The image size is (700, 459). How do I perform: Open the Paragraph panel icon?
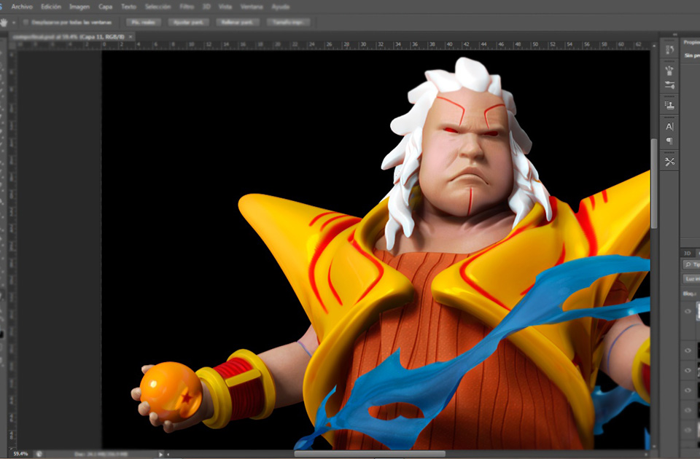coord(669,141)
